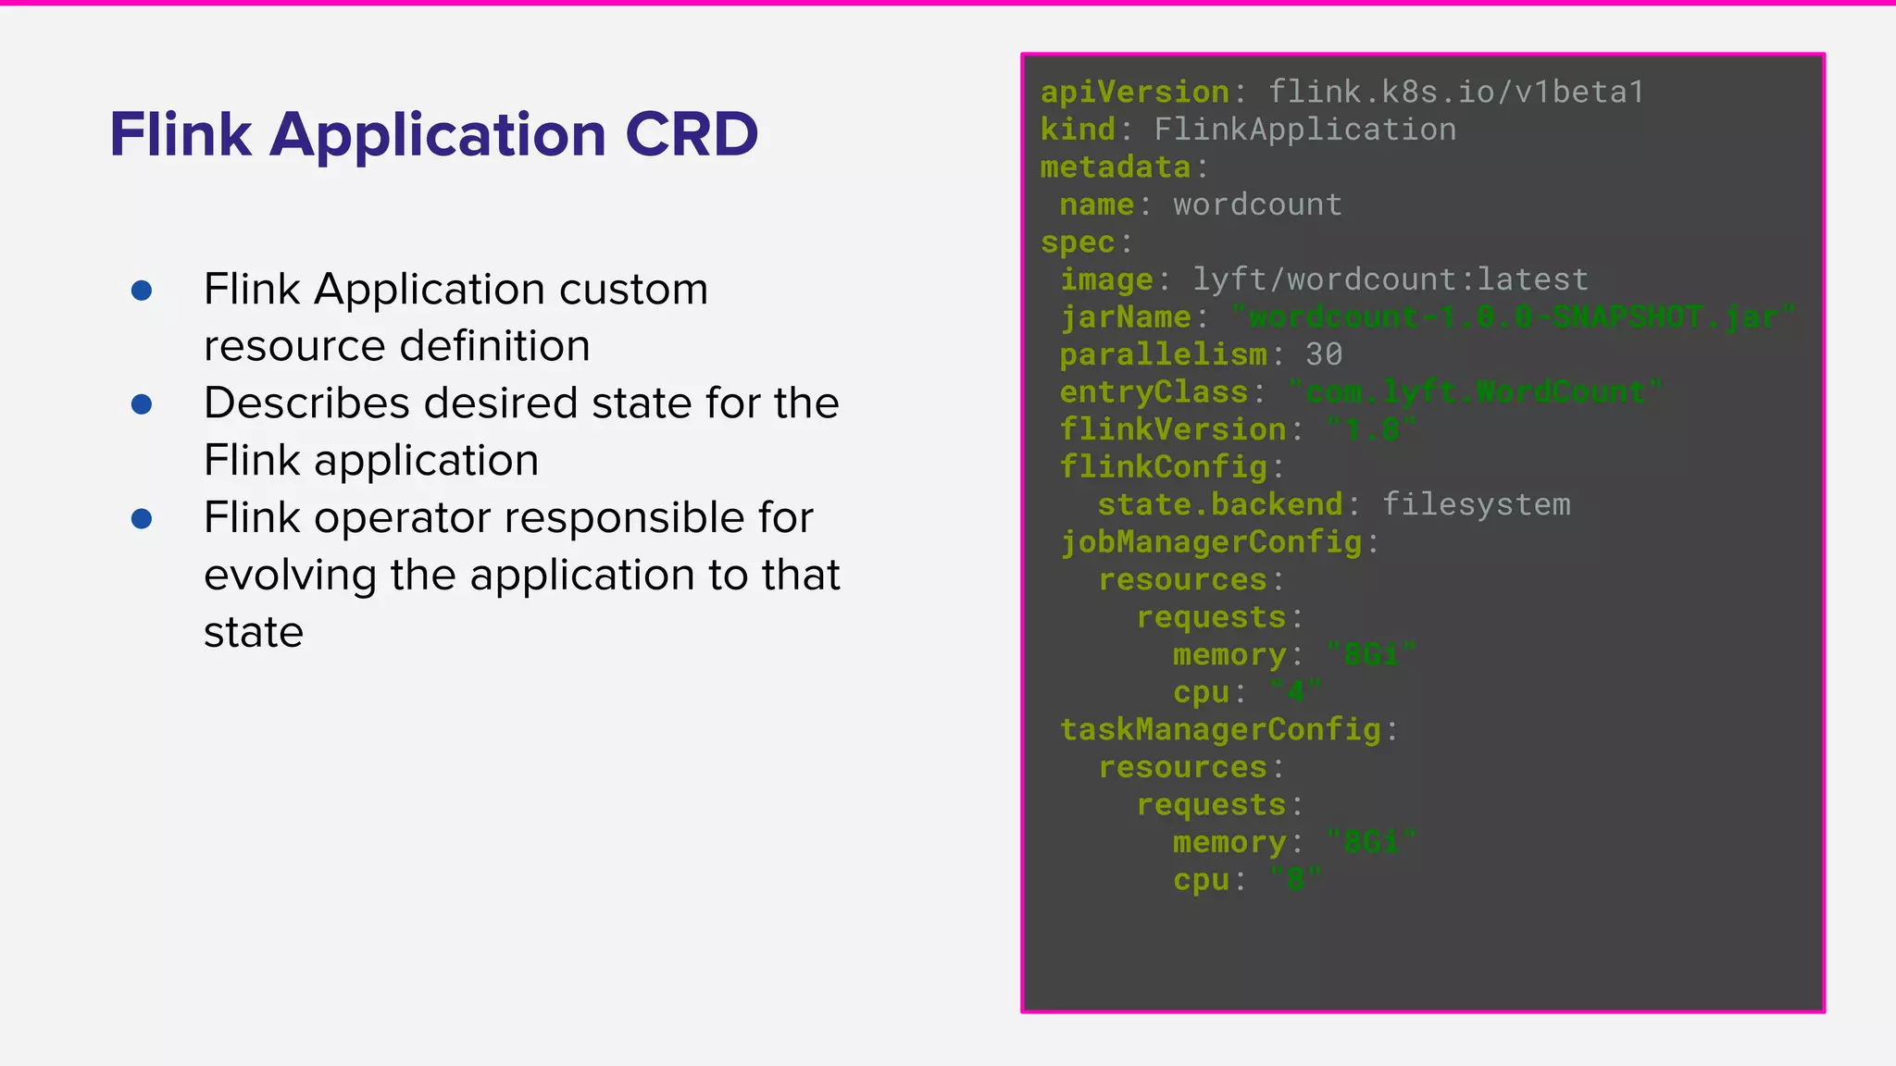Click the 'metadata:' key in the YAML
The width and height of the screenshot is (1896, 1066).
click(1125, 167)
